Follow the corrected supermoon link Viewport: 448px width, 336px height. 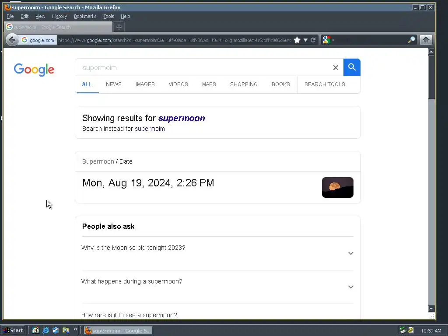182,118
